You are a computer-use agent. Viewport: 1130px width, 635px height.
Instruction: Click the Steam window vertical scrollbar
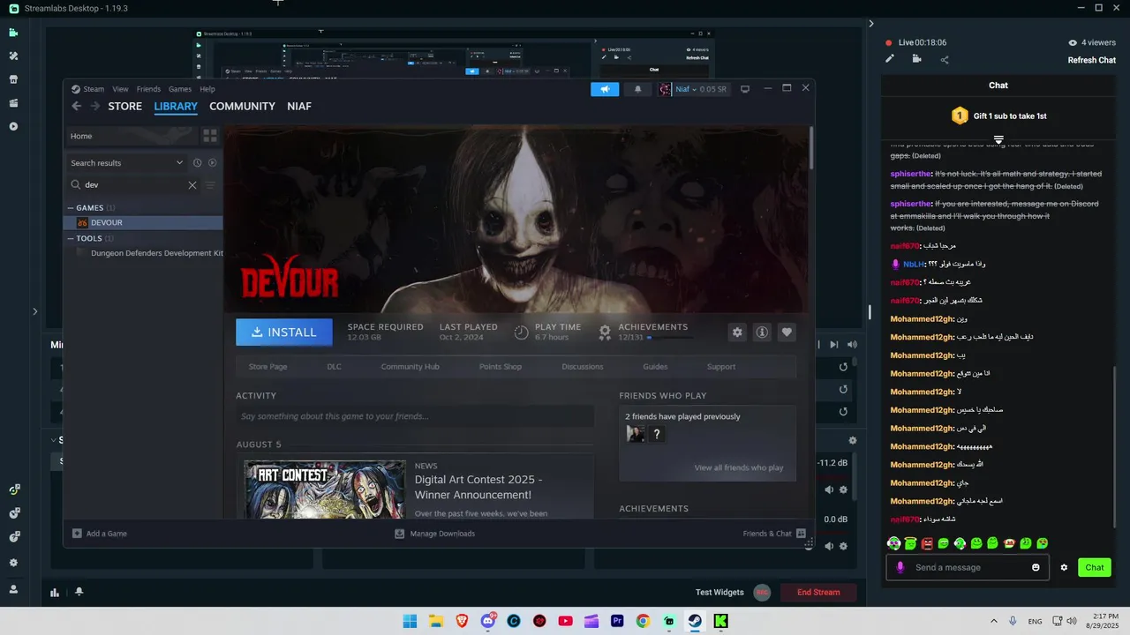tap(810, 147)
